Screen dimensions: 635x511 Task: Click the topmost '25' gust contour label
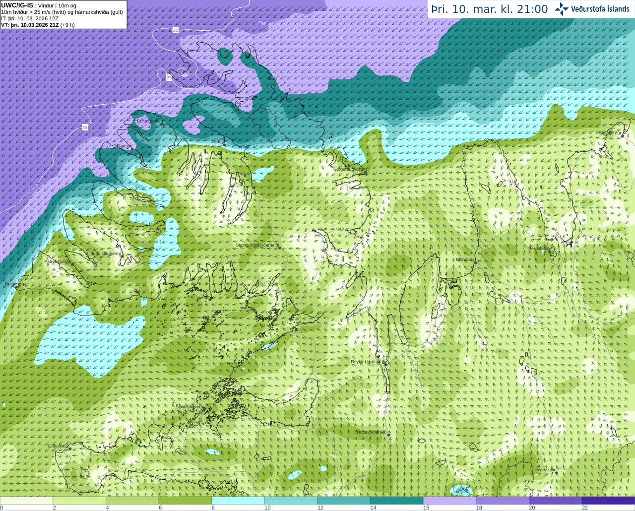coord(176,30)
